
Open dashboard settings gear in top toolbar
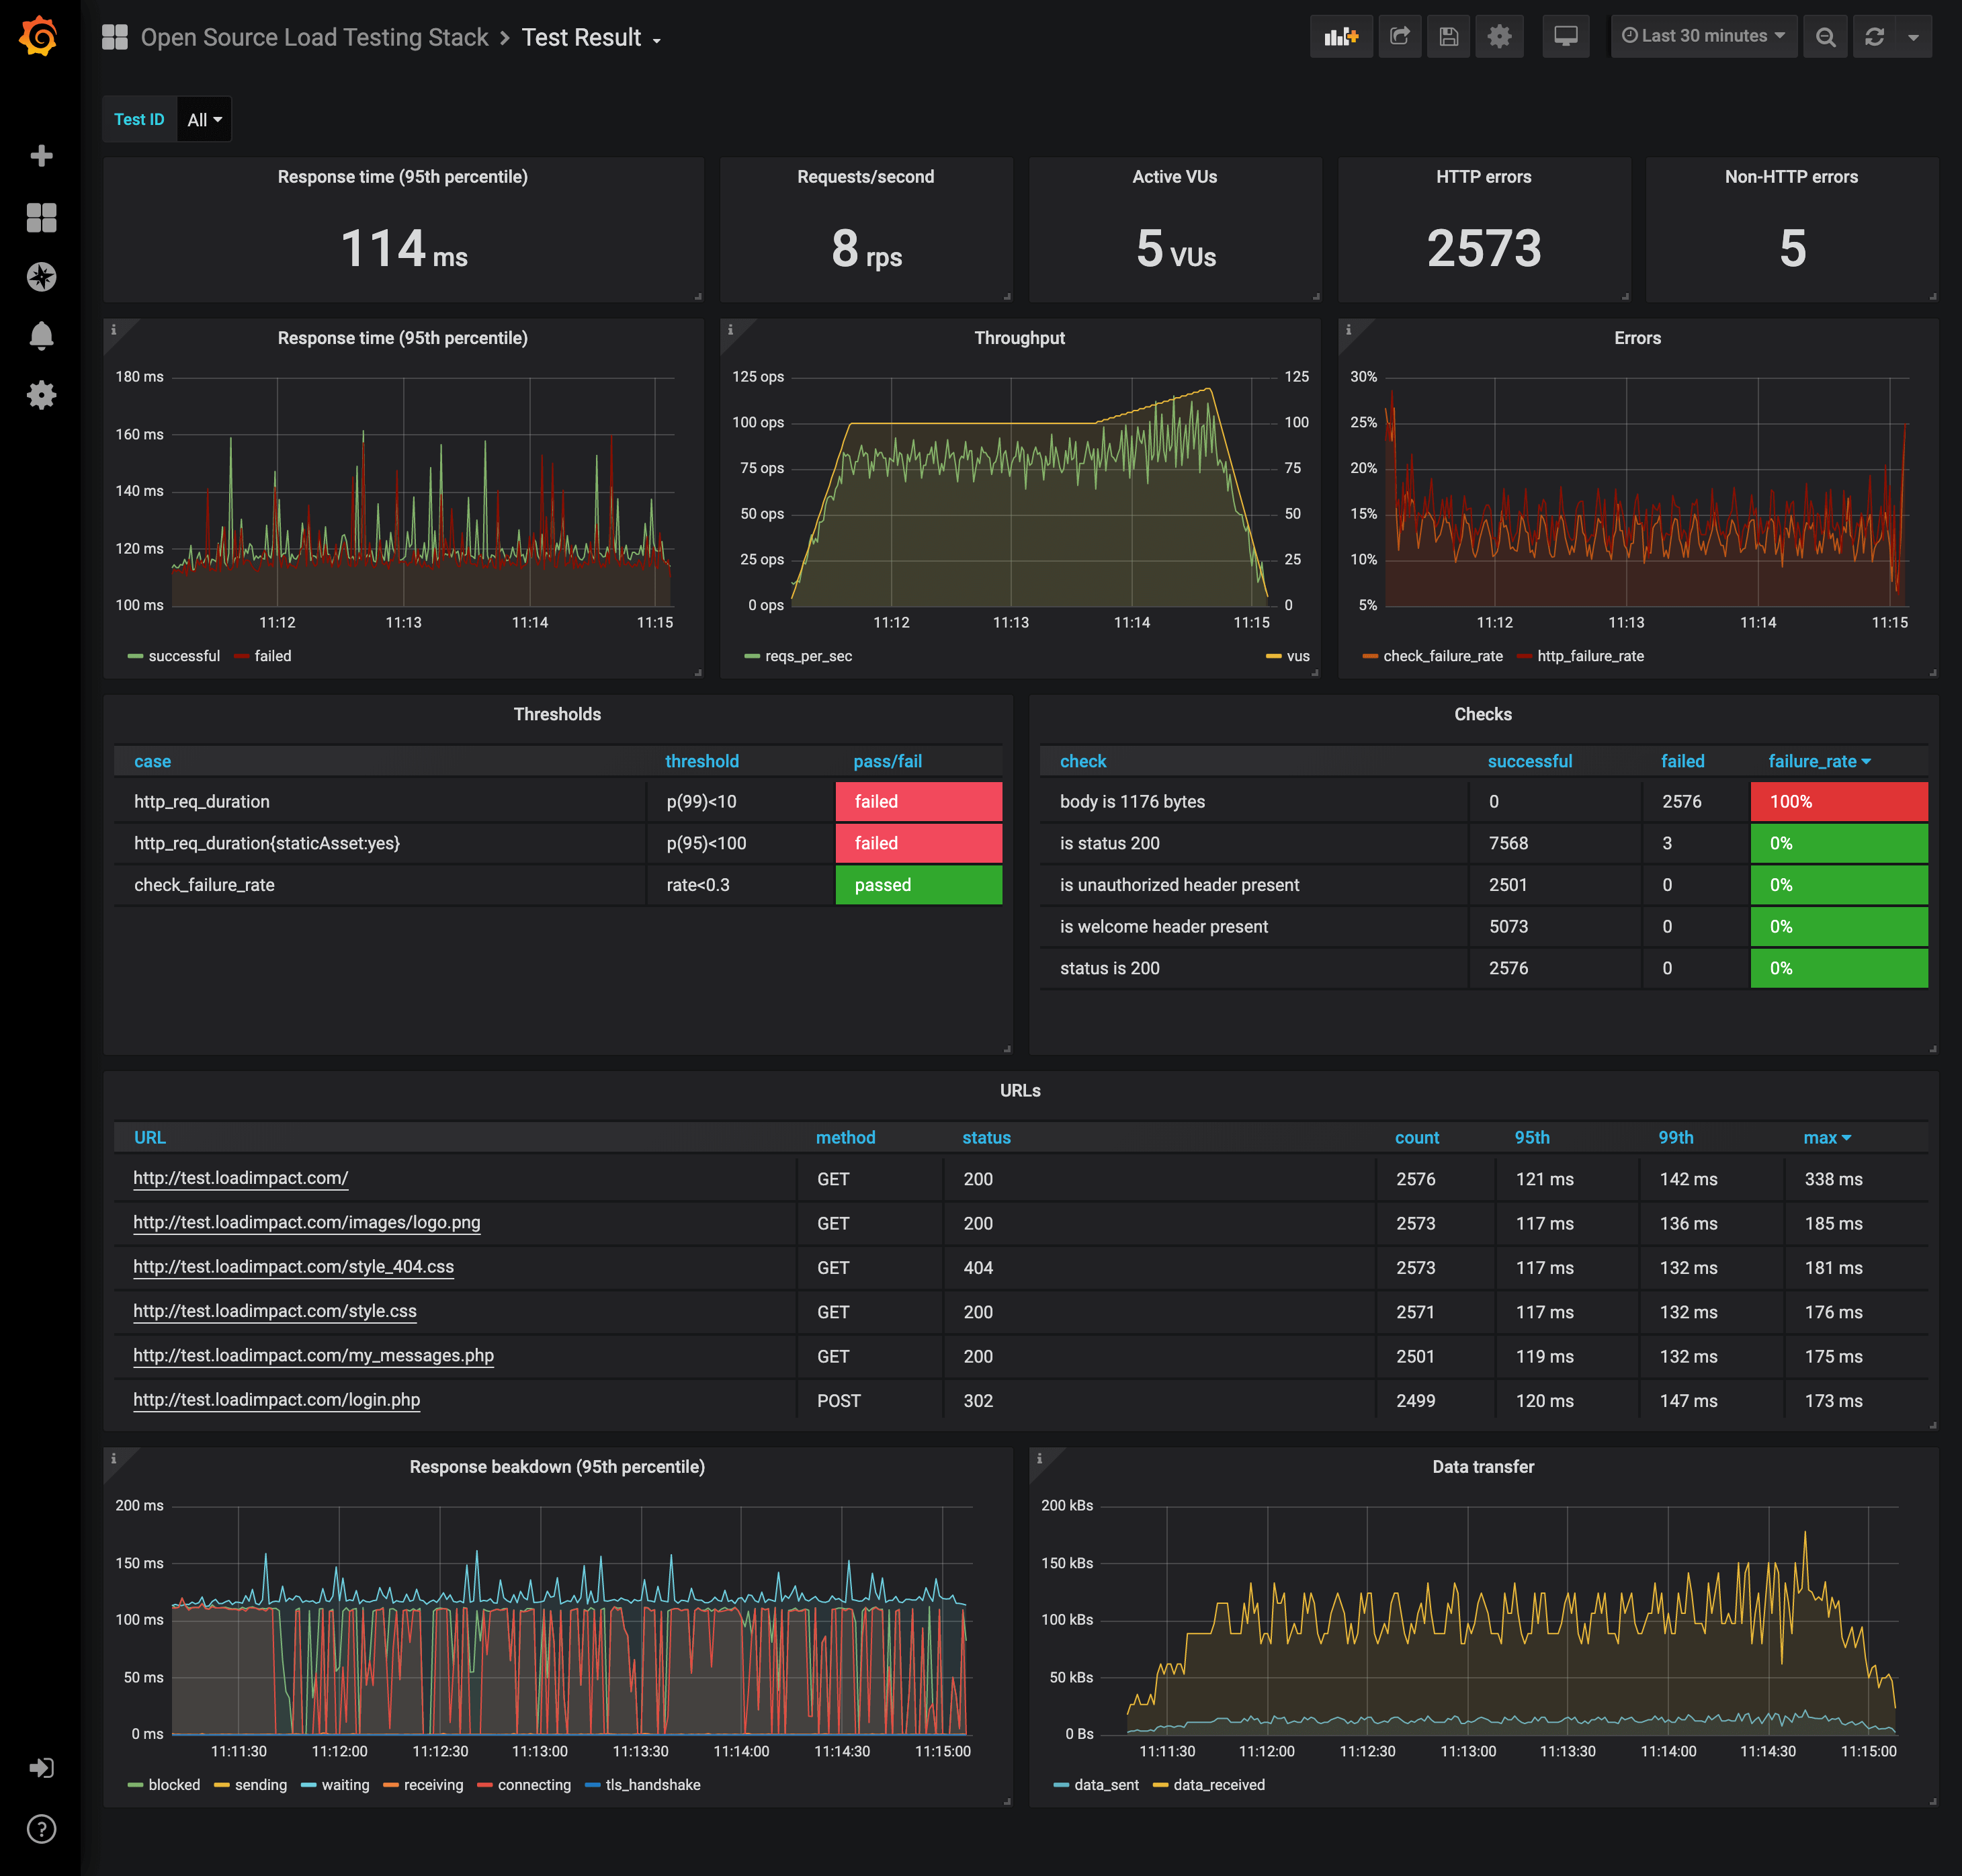pos(1499,37)
